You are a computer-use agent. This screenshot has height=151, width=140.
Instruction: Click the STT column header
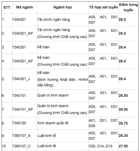coord(7,7)
